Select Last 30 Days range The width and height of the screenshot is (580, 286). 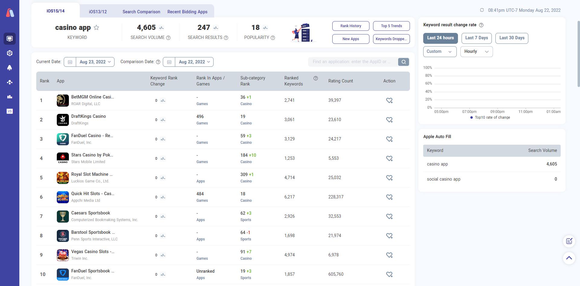pyautogui.click(x=512, y=38)
